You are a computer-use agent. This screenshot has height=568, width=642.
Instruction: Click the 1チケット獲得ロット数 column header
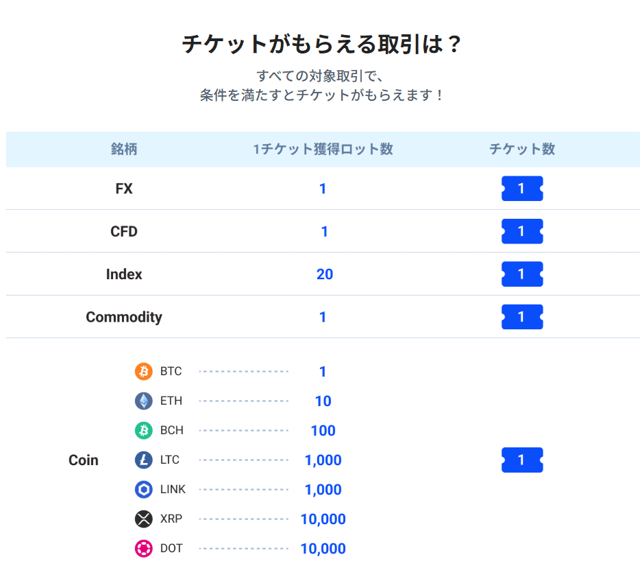click(x=323, y=149)
